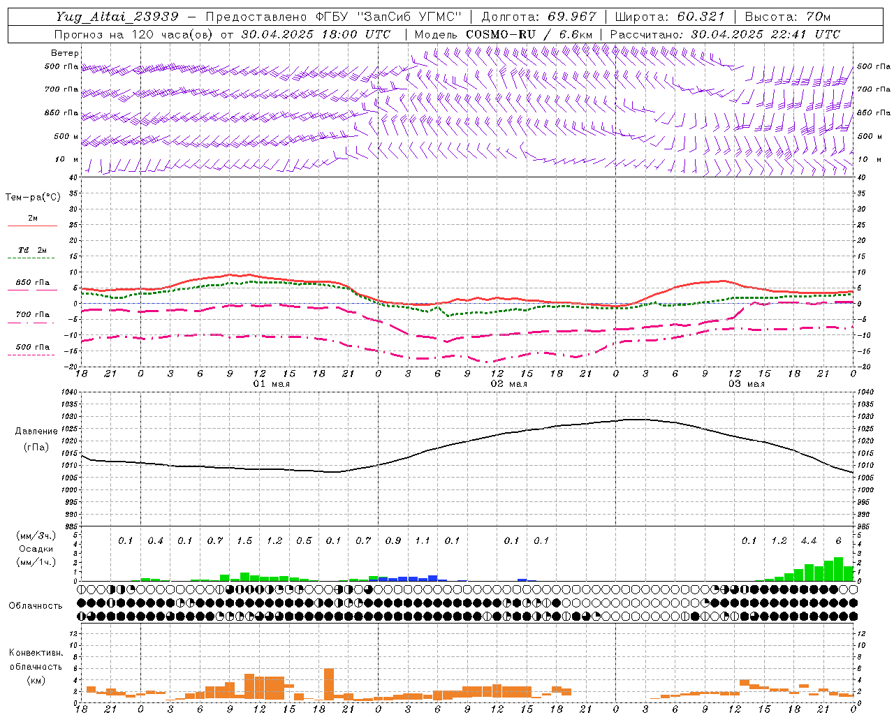This screenshot has width=894, height=715.
Task: Click the precipitation total 6
Action: [x=839, y=540]
